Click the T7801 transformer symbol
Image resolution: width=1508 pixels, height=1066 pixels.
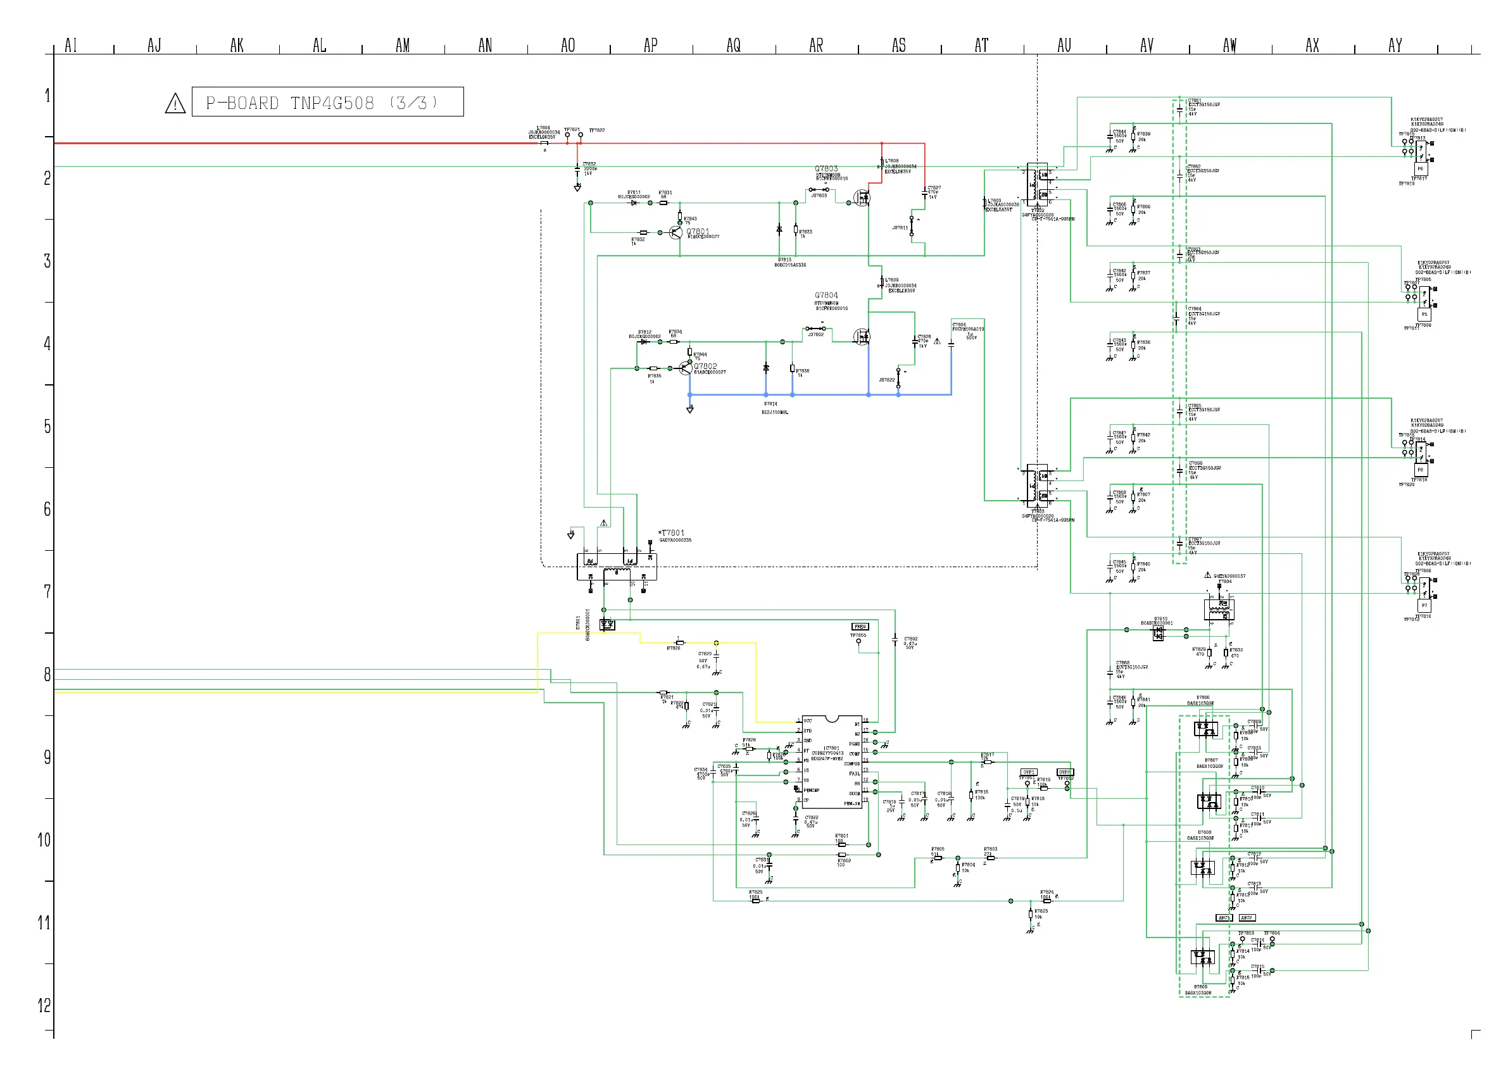tap(616, 567)
